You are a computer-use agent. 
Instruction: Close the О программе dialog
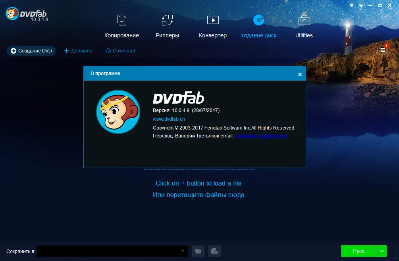300,74
